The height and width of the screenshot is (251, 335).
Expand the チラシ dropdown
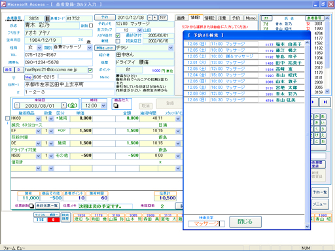(171, 48)
